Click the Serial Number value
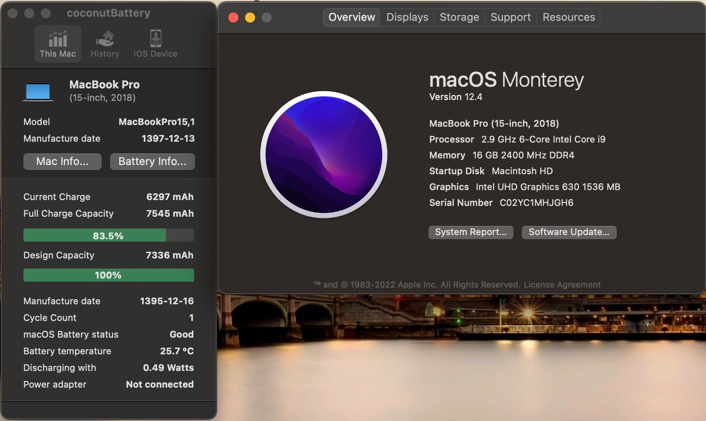Screen dimensions: 706x421 pyautogui.click(x=536, y=203)
